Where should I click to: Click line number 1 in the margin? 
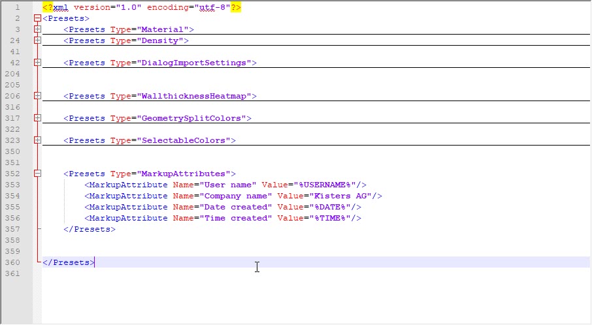click(x=18, y=7)
